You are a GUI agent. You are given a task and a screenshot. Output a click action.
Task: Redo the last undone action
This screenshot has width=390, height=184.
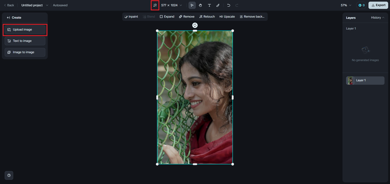click(237, 5)
